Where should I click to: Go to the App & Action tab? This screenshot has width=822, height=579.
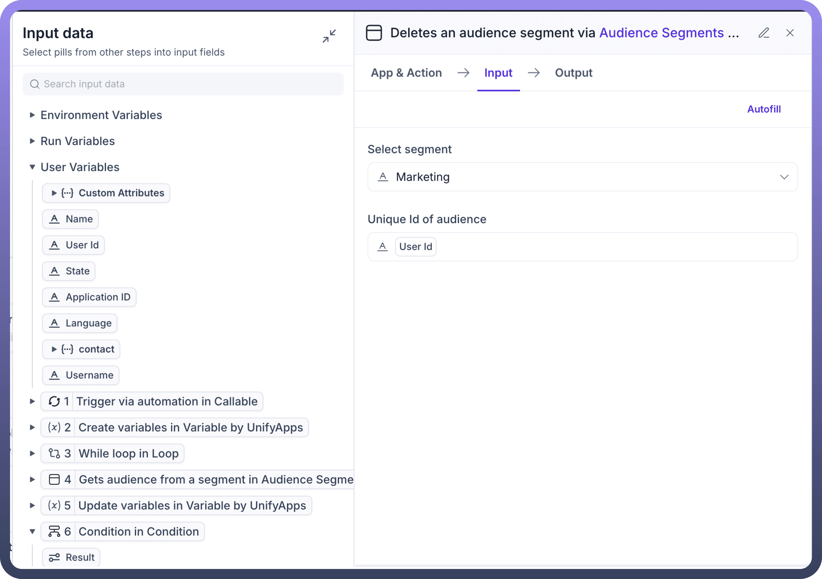point(406,73)
